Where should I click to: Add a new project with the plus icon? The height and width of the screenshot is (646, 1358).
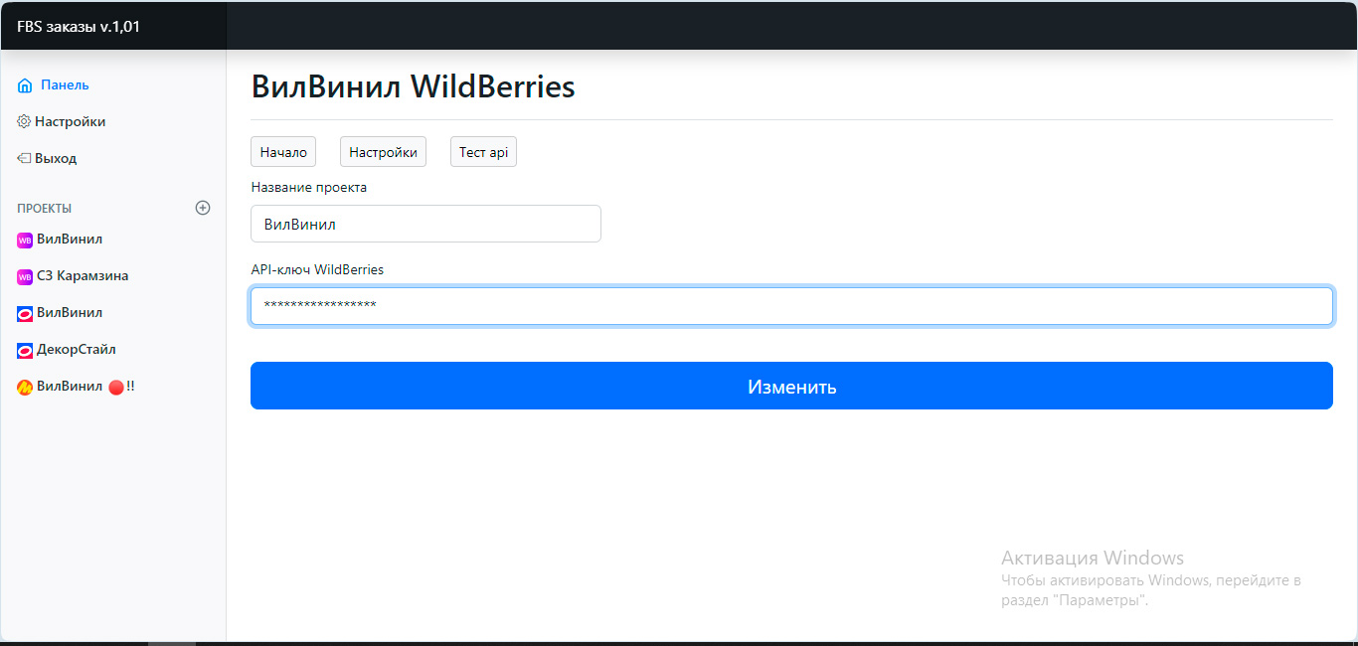coord(203,208)
